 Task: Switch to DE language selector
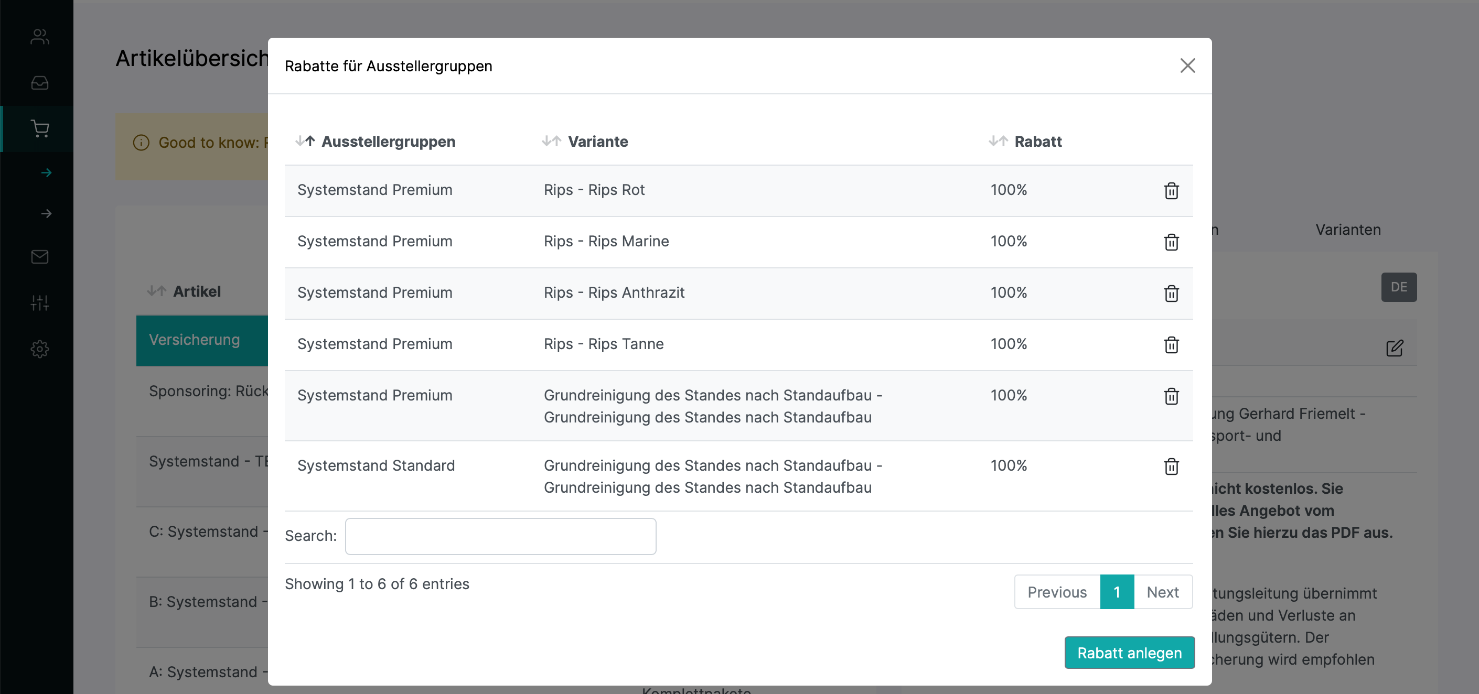1399,287
